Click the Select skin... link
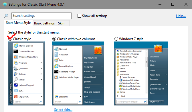The image size is (192, 112). (x=63, y=109)
